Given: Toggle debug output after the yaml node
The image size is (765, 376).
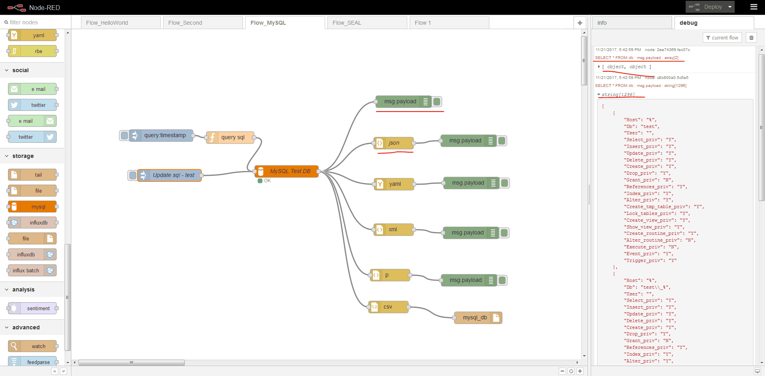Looking at the screenshot, I should (505, 183).
